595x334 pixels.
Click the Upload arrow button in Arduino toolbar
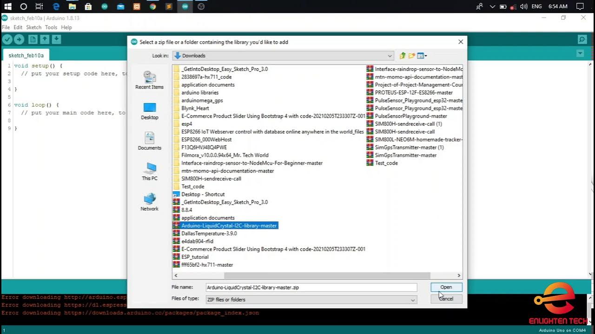(x=19, y=39)
